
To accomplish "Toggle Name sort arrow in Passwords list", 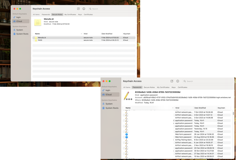I will (173, 108).
